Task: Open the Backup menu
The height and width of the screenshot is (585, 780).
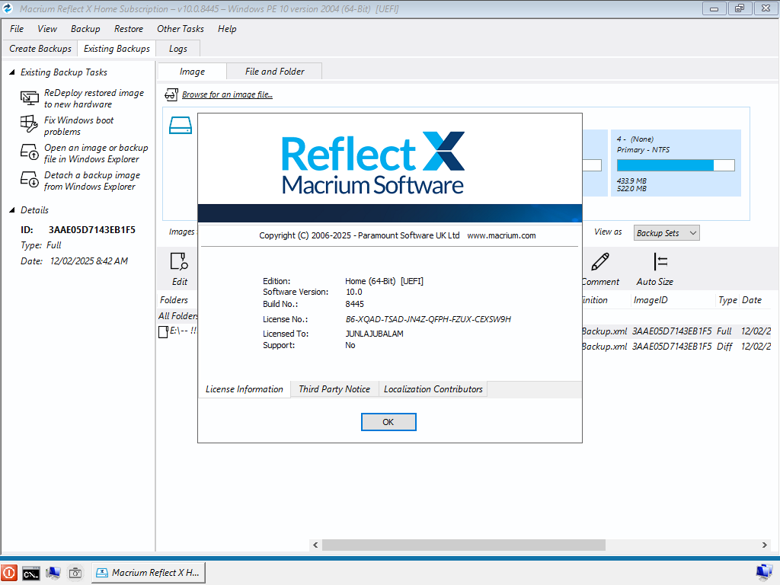Action: (x=85, y=29)
